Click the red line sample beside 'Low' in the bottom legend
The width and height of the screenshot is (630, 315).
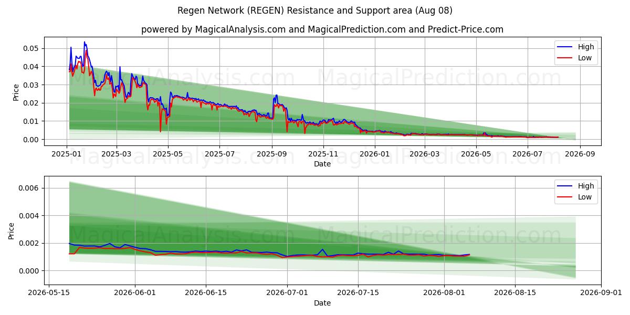(565, 197)
